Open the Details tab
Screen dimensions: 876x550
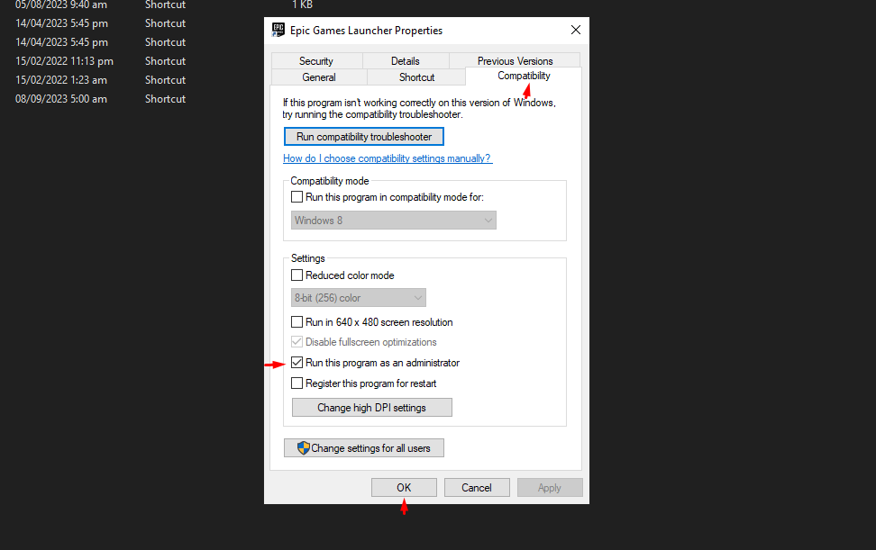pyautogui.click(x=405, y=61)
